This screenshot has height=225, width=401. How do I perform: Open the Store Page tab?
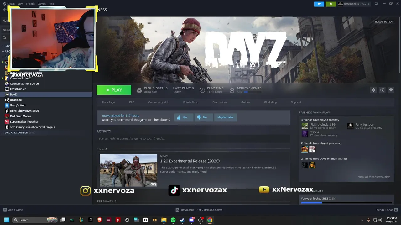[108, 102]
